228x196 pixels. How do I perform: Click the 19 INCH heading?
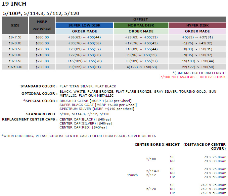tap(14, 4)
